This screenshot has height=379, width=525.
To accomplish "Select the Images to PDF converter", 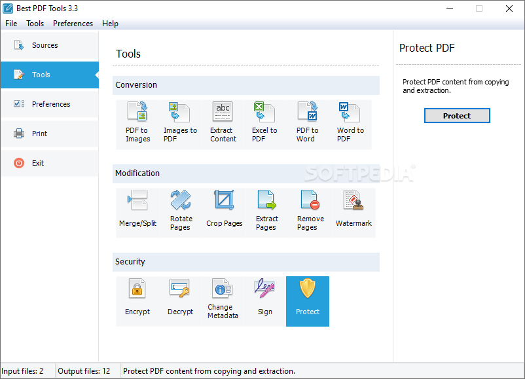I will click(180, 124).
